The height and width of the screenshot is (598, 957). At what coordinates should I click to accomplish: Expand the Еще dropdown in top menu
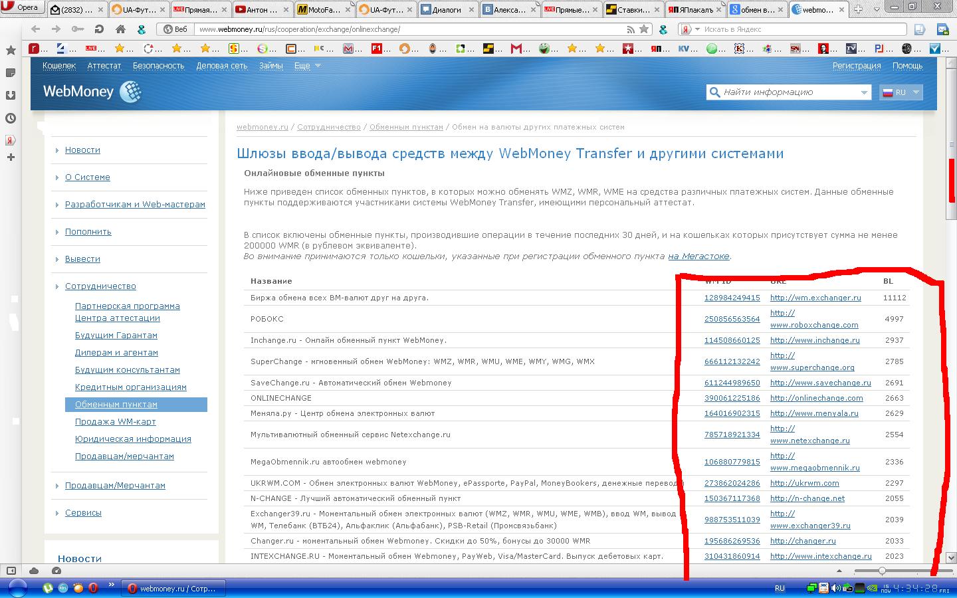[x=308, y=66]
